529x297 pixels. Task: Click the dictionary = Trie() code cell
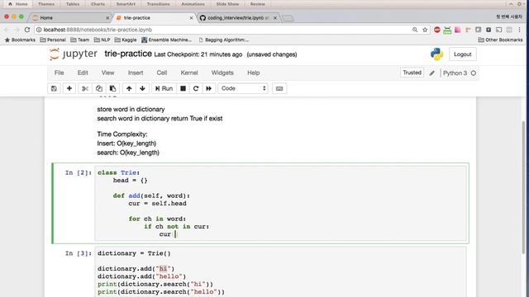pyautogui.click(x=281, y=272)
